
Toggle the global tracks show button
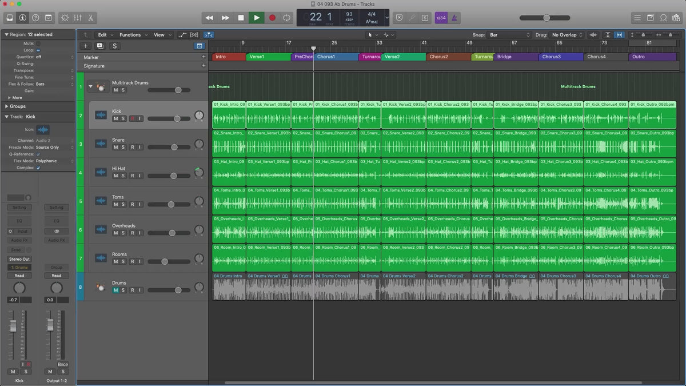pyautogui.click(x=199, y=46)
